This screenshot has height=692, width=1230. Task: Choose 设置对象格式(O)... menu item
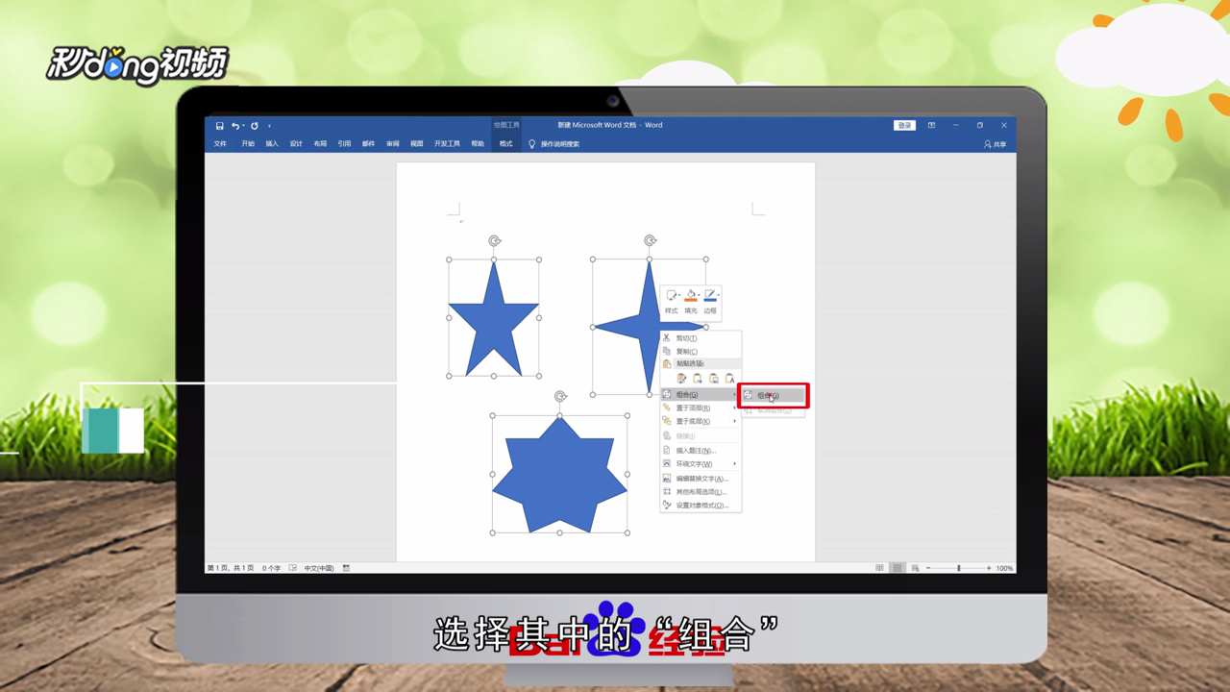point(701,506)
